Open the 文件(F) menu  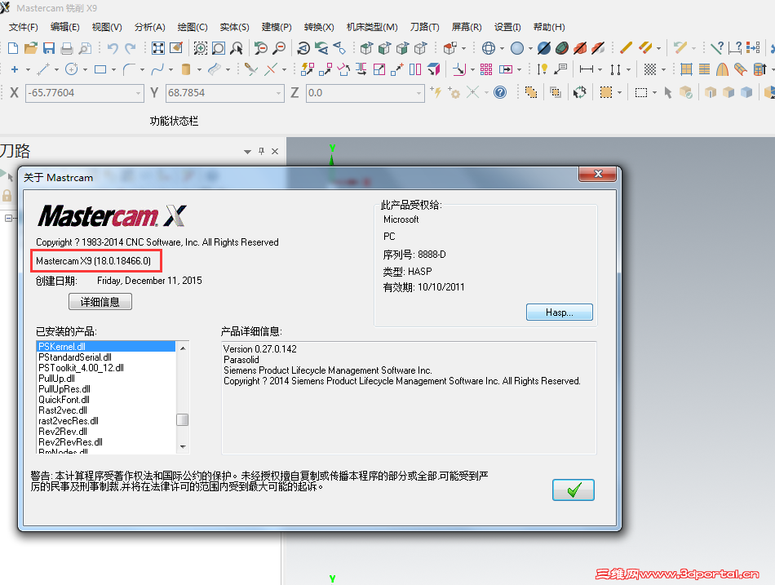[x=23, y=27]
